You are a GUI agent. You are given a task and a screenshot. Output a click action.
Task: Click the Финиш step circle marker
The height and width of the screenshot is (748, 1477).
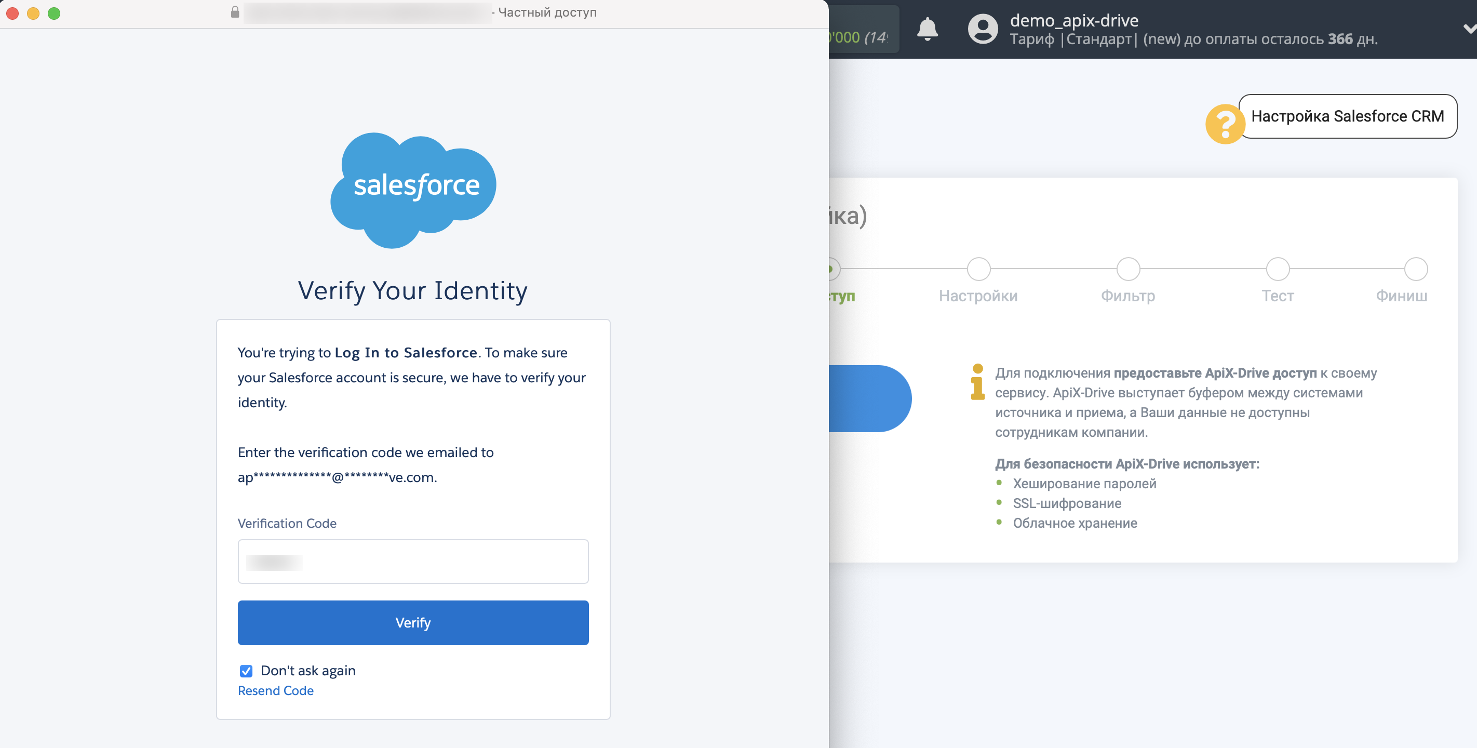click(x=1416, y=269)
